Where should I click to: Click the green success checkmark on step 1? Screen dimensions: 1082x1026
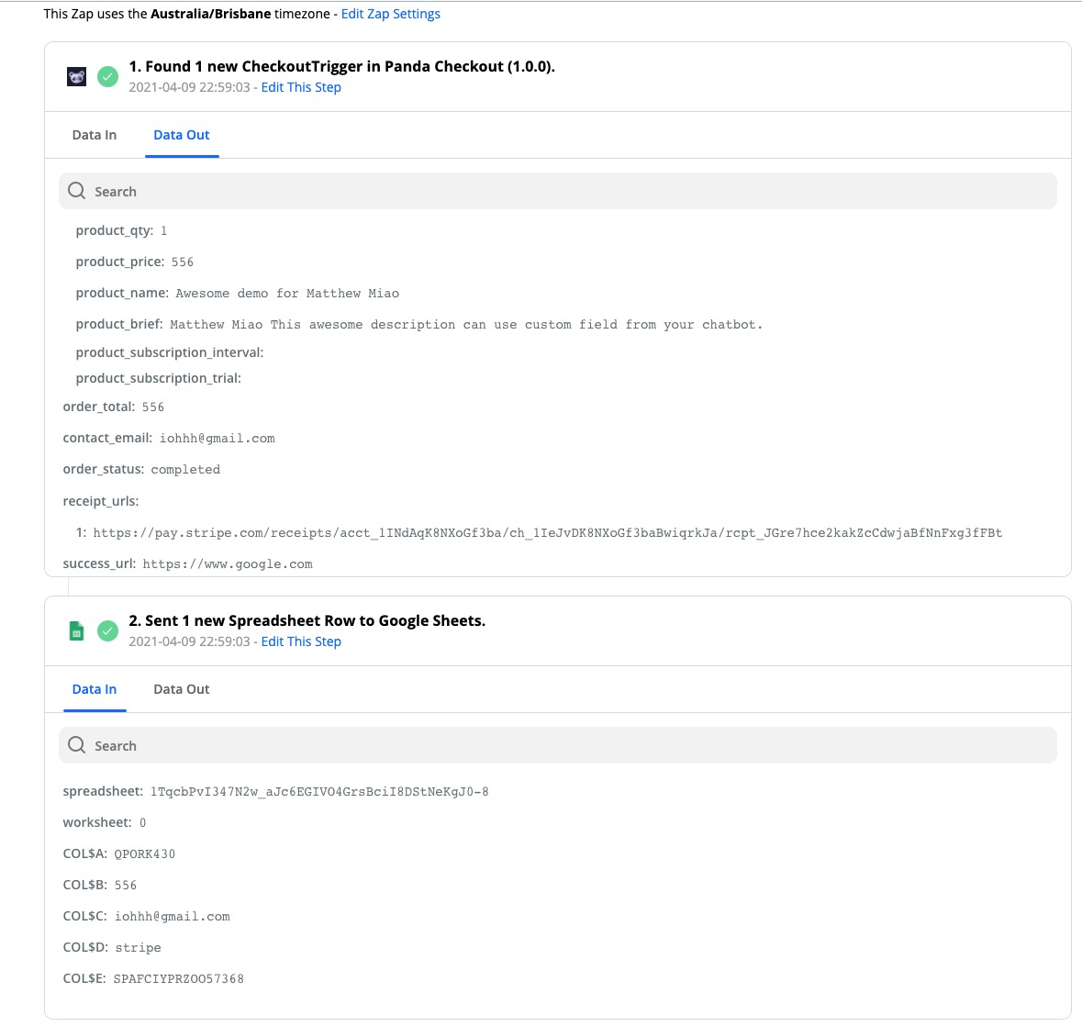click(x=108, y=77)
